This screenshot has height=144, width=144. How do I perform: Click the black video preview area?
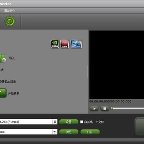click(116, 65)
